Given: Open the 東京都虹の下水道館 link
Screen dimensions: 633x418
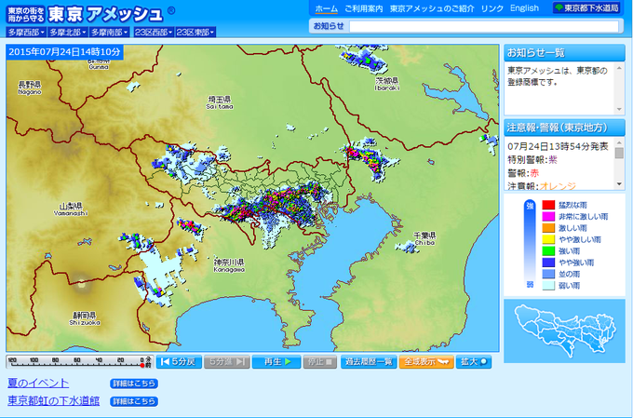Looking at the screenshot, I should (54, 400).
